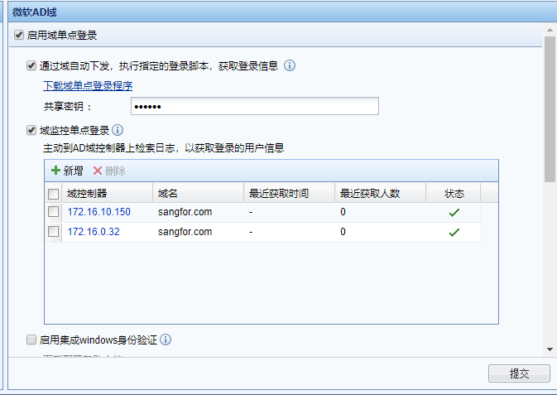Open 下载域单点登录程序 link
Screen dimensions: 557x395
pos(88,85)
